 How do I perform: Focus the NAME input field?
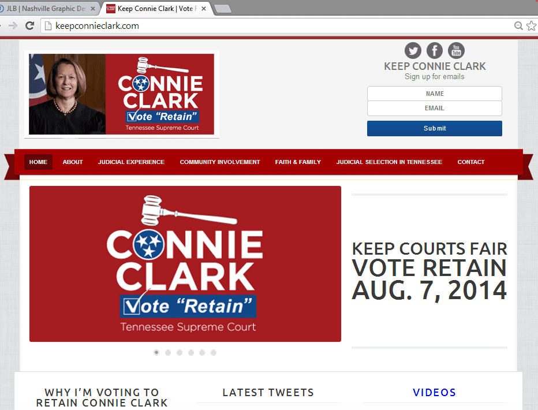point(434,94)
